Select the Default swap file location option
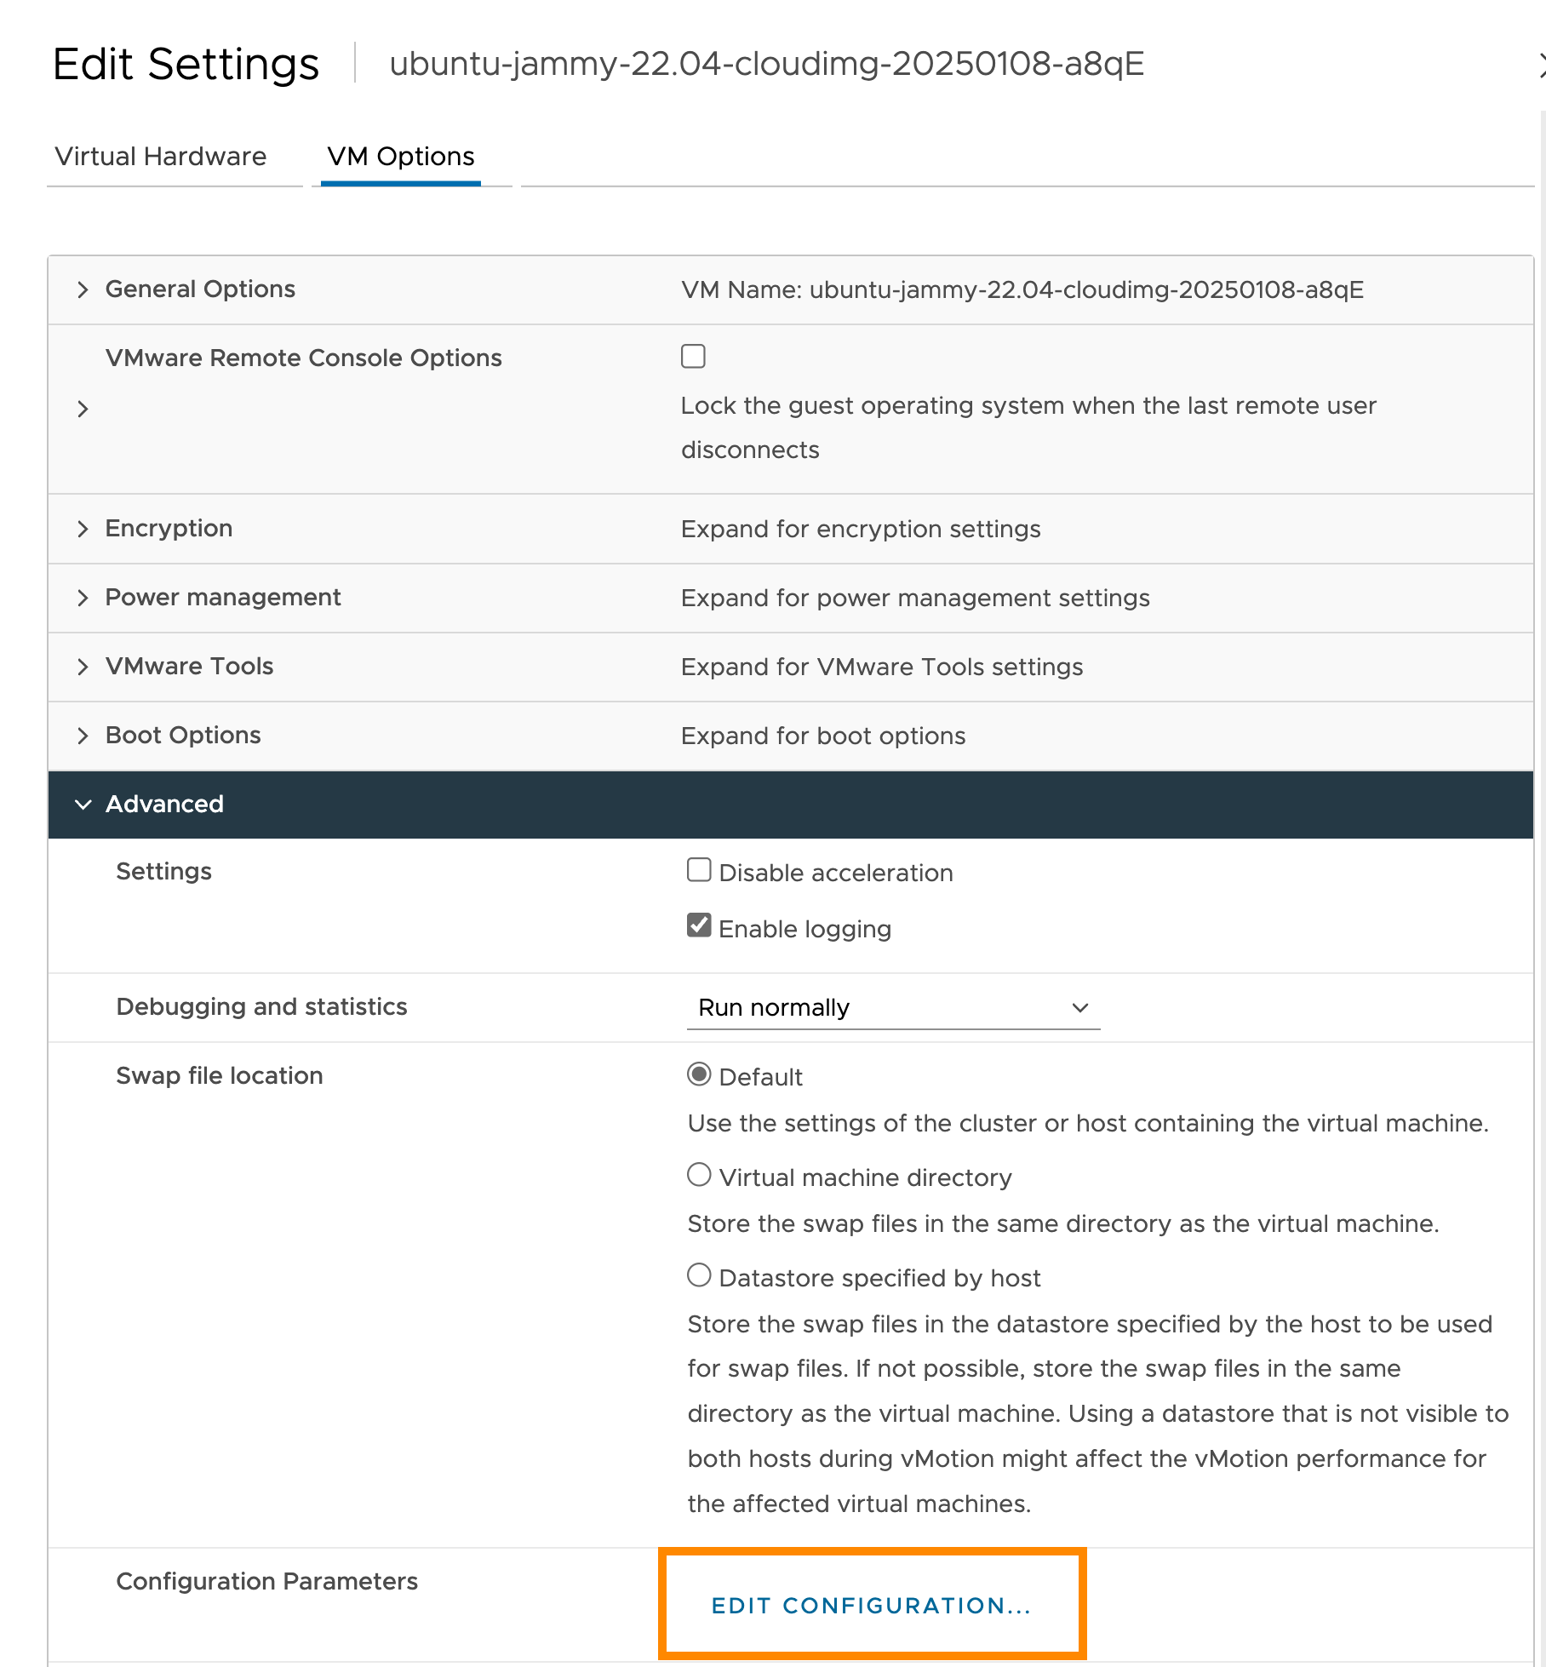This screenshot has width=1546, height=1667. click(x=698, y=1074)
